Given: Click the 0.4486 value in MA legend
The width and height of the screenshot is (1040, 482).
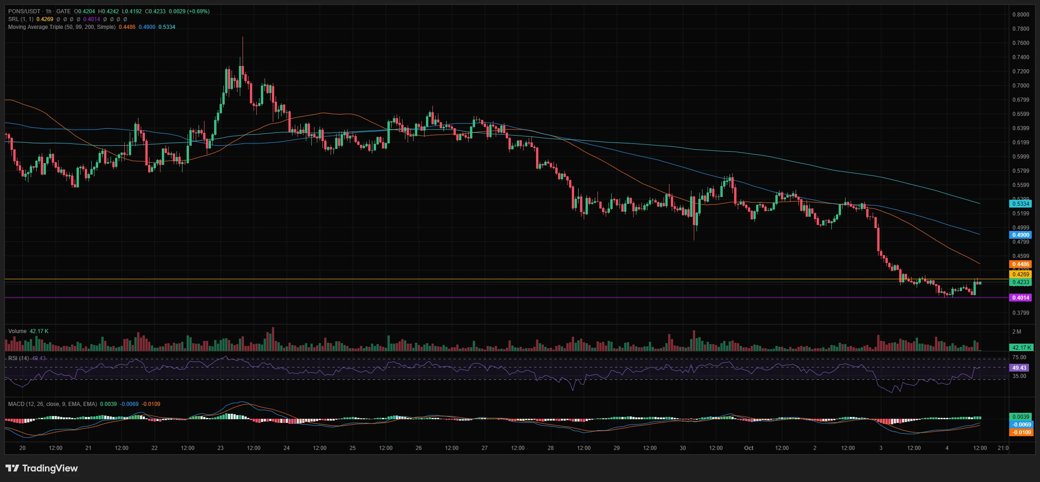Looking at the screenshot, I should pyautogui.click(x=127, y=27).
